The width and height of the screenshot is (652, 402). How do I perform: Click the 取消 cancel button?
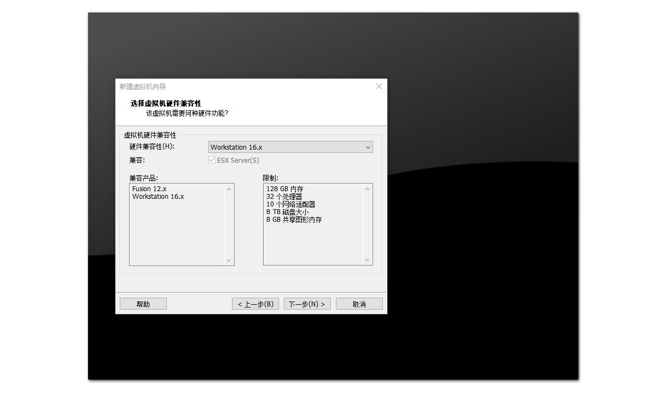pyautogui.click(x=359, y=304)
